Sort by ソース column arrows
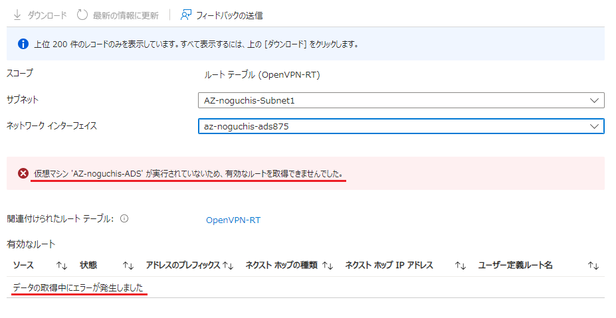The width and height of the screenshot is (616, 318). [x=62, y=266]
